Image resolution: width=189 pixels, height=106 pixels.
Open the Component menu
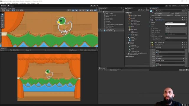coord(23,3)
